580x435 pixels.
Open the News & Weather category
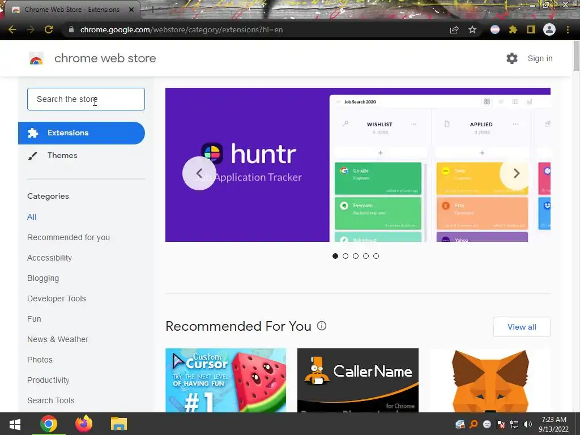(58, 339)
